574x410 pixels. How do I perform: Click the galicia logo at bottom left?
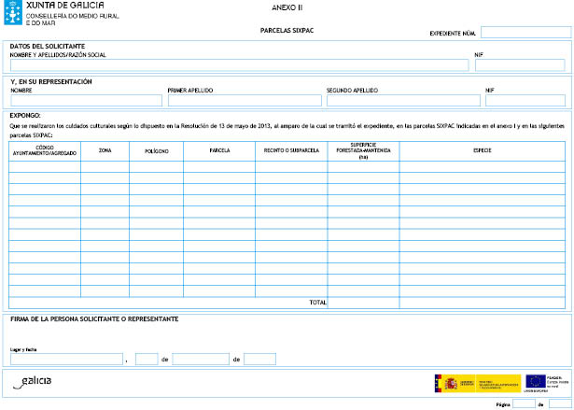34,381
